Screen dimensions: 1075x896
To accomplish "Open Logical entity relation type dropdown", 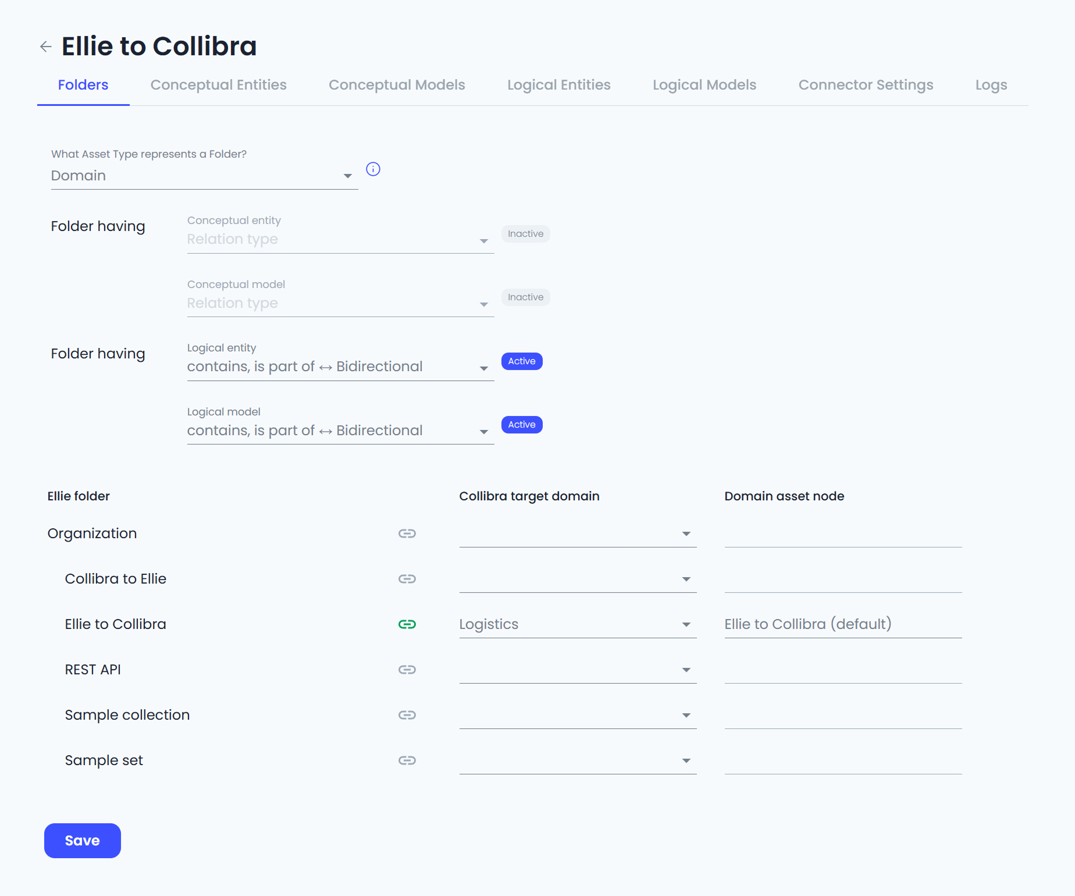I will 340,367.
